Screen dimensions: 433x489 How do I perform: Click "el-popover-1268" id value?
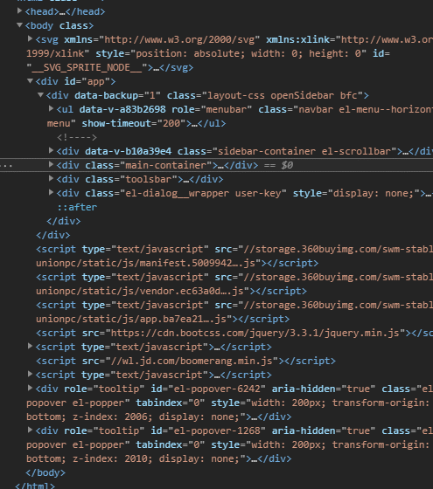(x=217, y=430)
